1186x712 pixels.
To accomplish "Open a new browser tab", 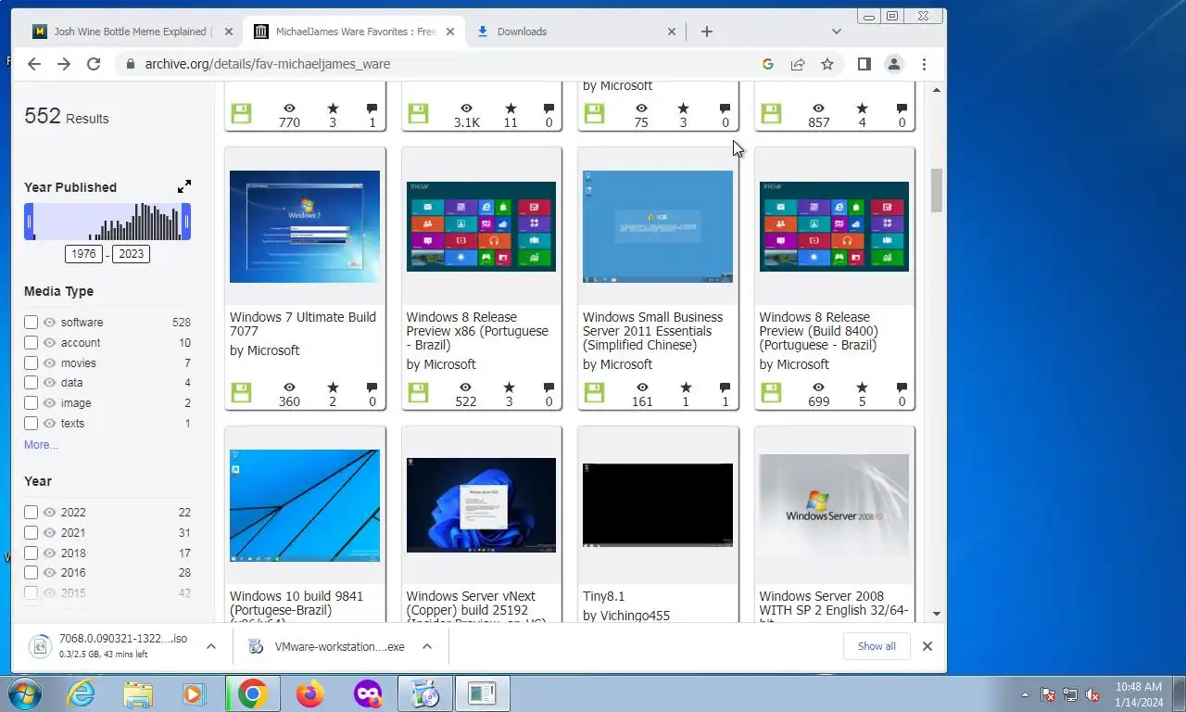I will (707, 32).
